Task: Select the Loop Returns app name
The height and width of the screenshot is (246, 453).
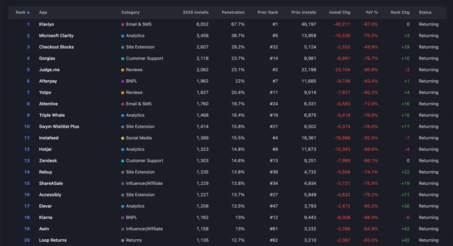Action: (53, 240)
